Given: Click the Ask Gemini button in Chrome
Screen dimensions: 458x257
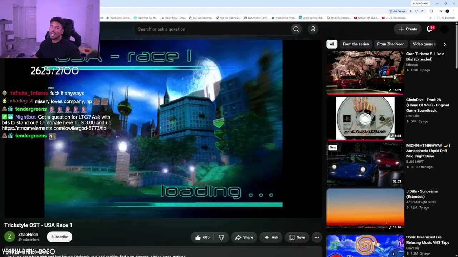Looking at the screenshot, I should 420,4.
